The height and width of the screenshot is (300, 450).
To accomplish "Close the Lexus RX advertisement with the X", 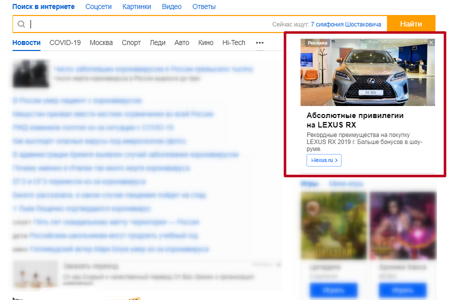I will click(430, 42).
